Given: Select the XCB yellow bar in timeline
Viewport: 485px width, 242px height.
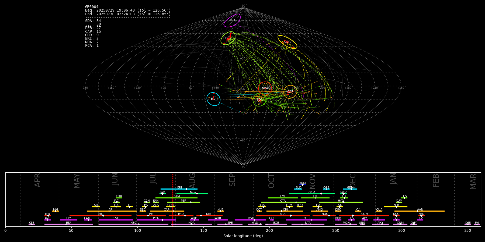Looking at the screenshot, I should tap(396, 207).
